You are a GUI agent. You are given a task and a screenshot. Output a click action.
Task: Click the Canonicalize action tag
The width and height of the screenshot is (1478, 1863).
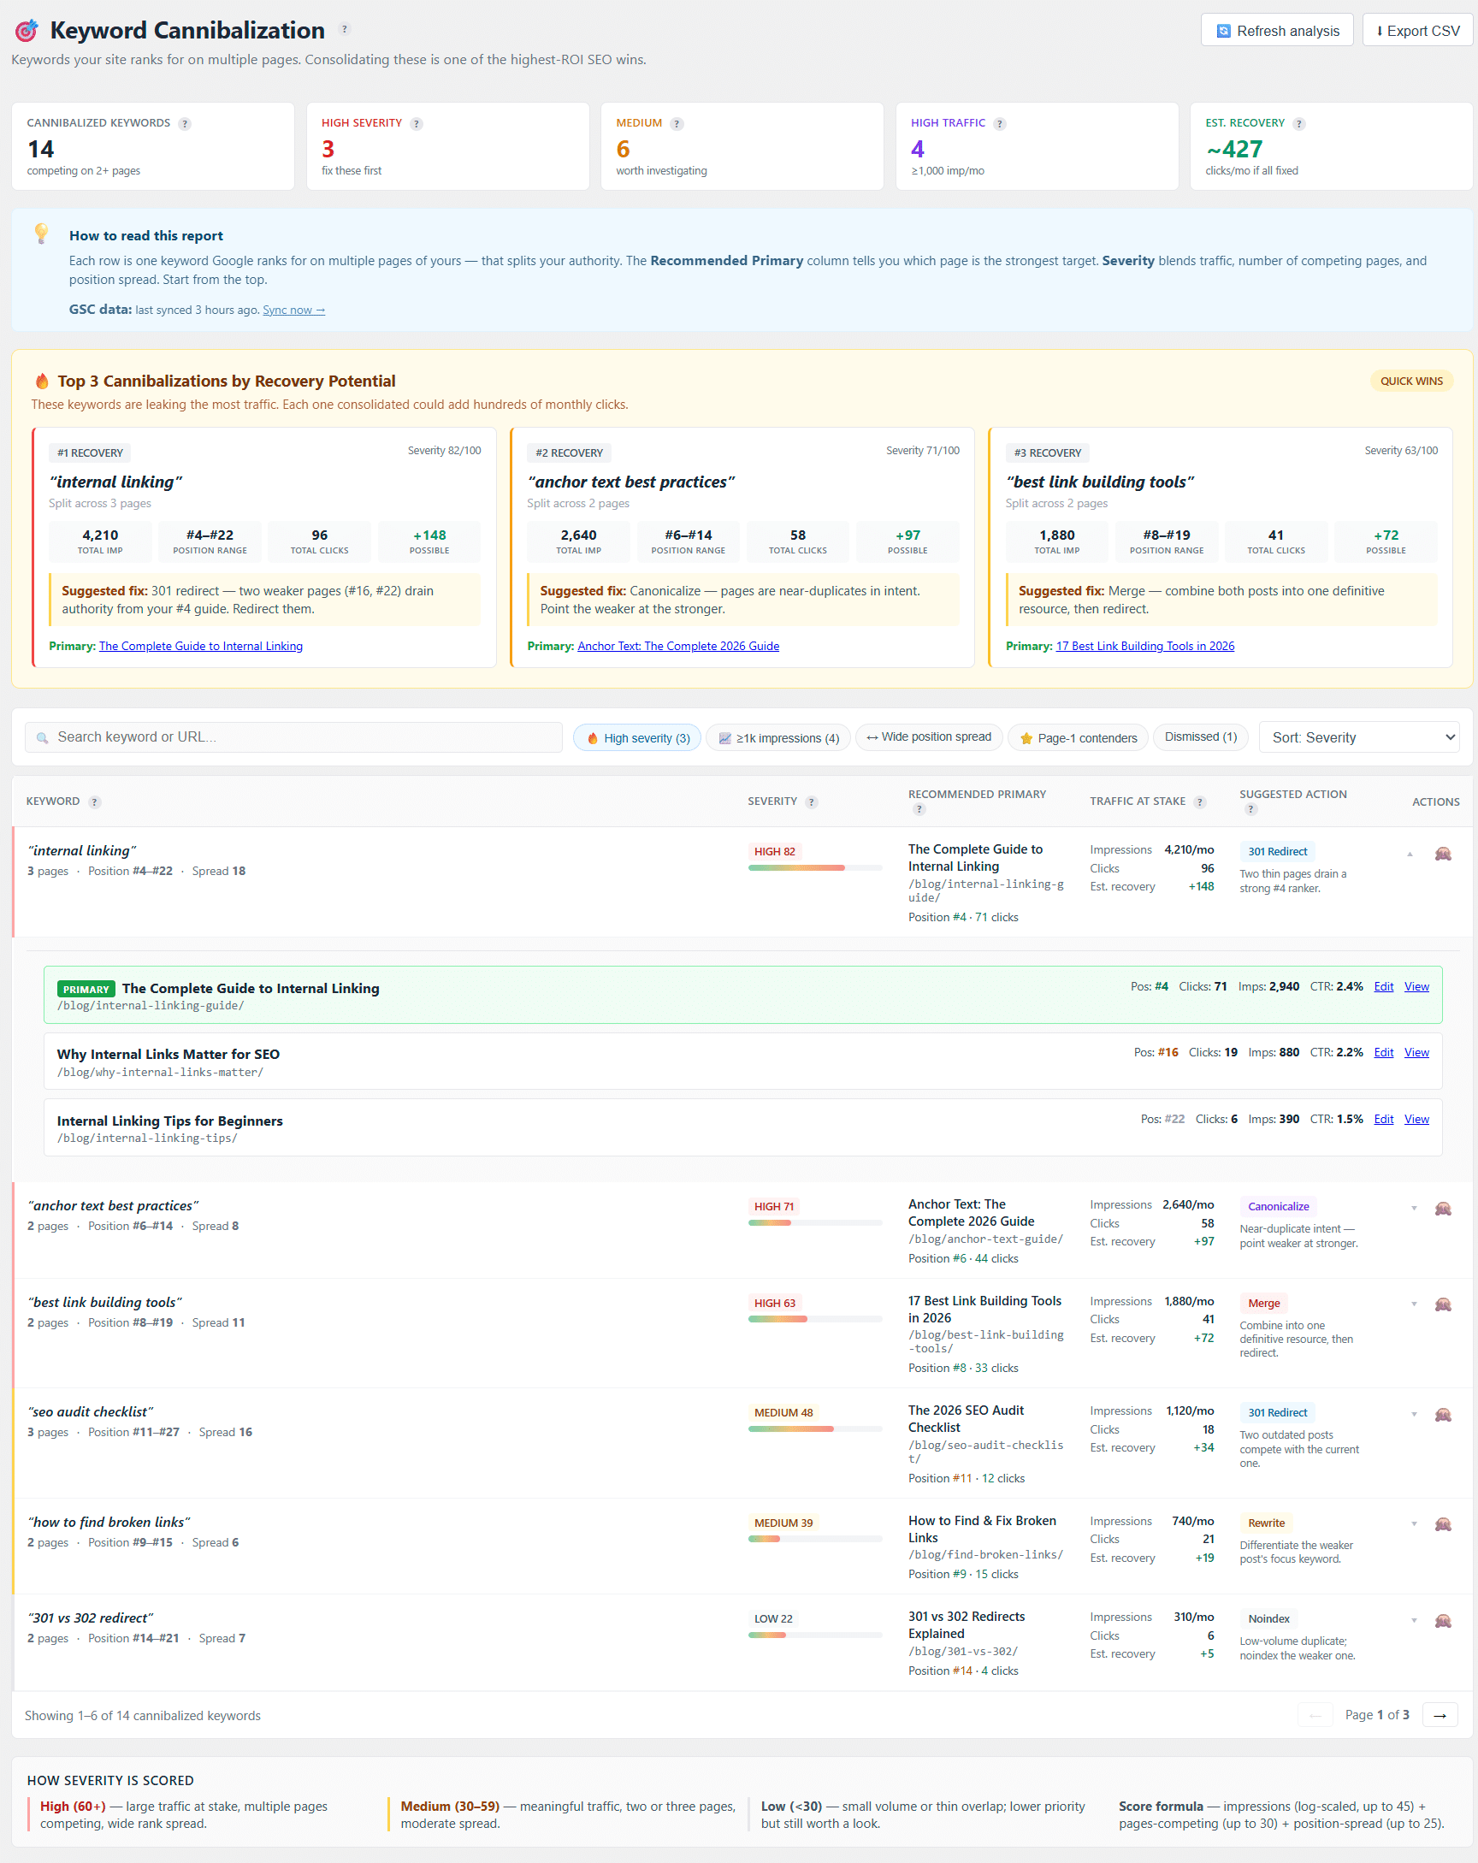click(1278, 1207)
